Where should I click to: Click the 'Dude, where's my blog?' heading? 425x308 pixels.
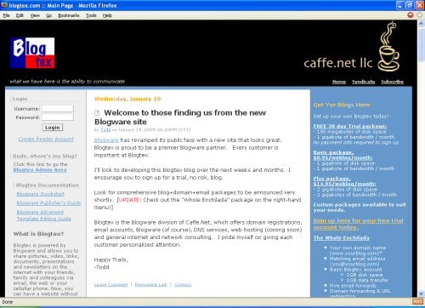coord(45,156)
